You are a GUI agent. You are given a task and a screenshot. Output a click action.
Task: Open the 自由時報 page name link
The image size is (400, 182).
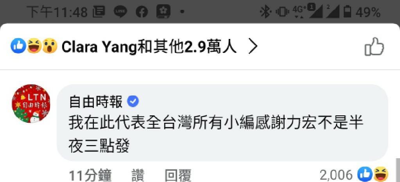point(96,102)
